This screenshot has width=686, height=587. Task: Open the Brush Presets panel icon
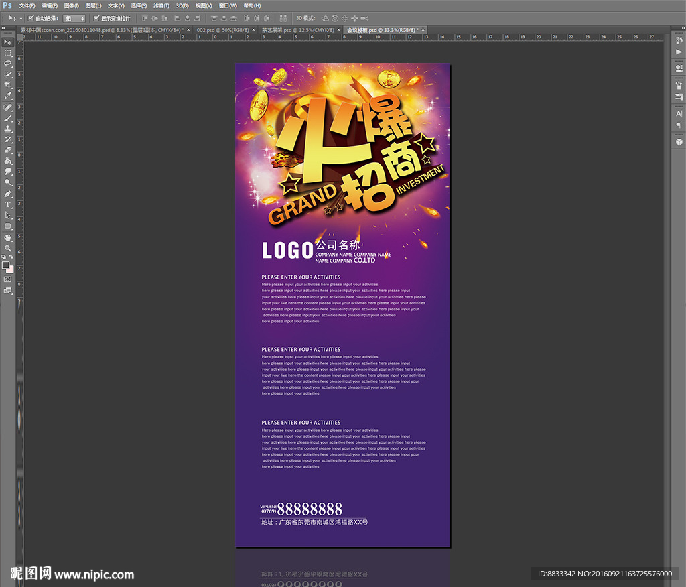pos(679,85)
